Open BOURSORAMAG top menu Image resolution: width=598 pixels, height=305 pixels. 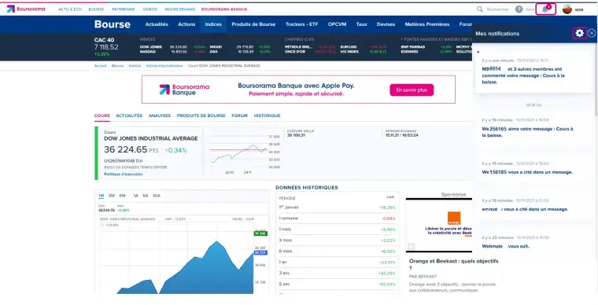180,9
